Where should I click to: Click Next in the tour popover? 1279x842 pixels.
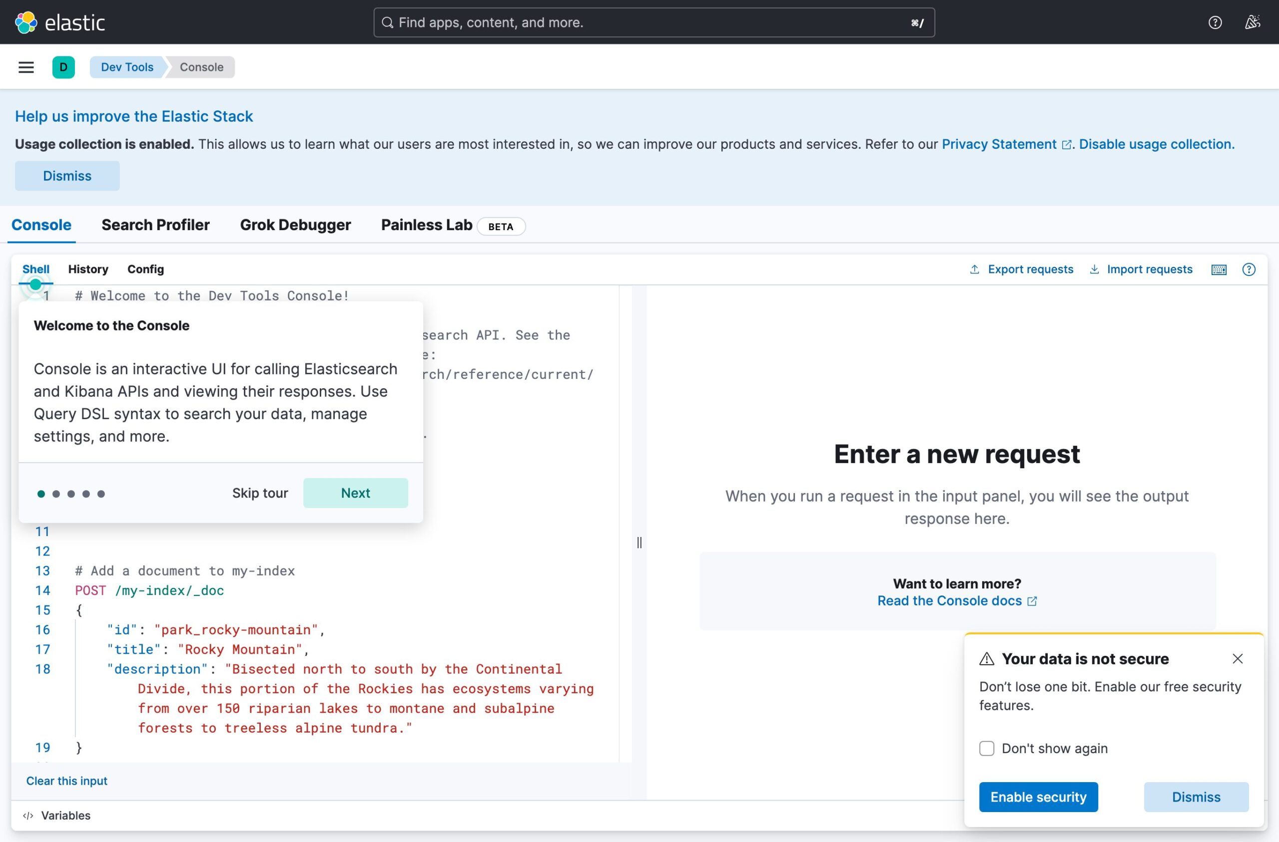coord(355,493)
